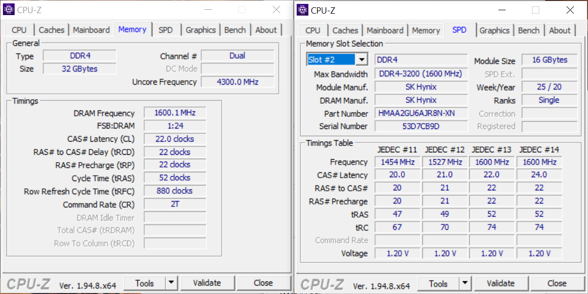Show the About tab in right window

click(559, 30)
